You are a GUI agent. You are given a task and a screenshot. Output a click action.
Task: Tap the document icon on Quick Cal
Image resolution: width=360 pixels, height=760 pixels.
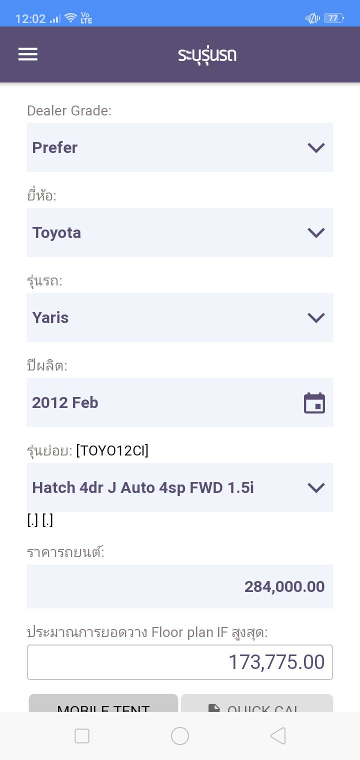click(x=214, y=707)
